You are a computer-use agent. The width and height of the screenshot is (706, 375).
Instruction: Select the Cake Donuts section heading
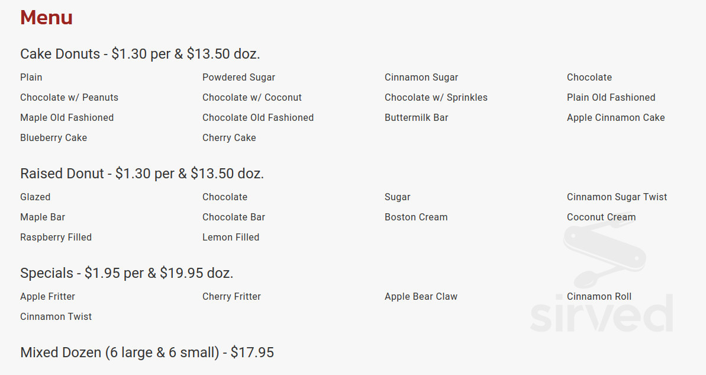point(140,54)
